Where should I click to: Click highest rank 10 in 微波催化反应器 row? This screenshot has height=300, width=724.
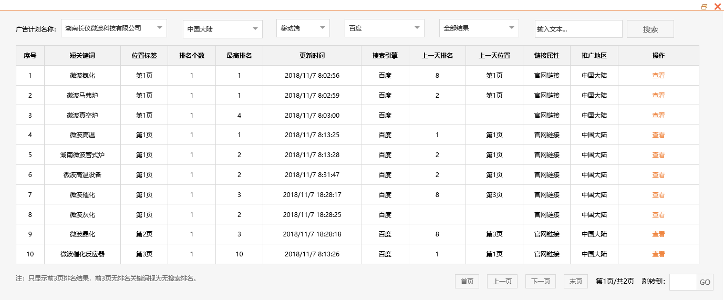coord(239,254)
